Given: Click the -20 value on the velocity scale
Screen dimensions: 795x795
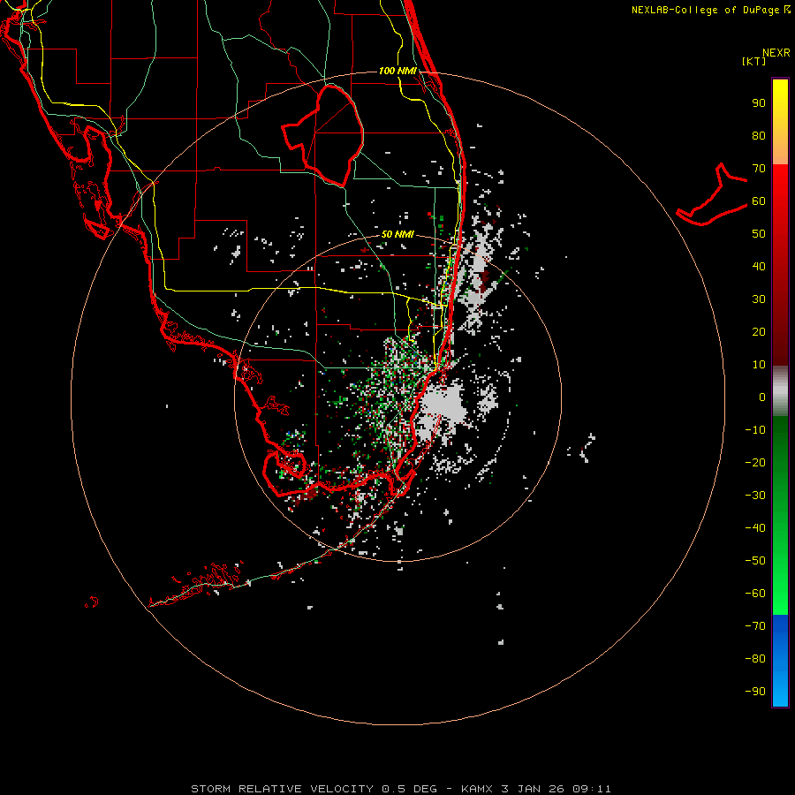Looking at the screenshot, I should pos(755,462).
